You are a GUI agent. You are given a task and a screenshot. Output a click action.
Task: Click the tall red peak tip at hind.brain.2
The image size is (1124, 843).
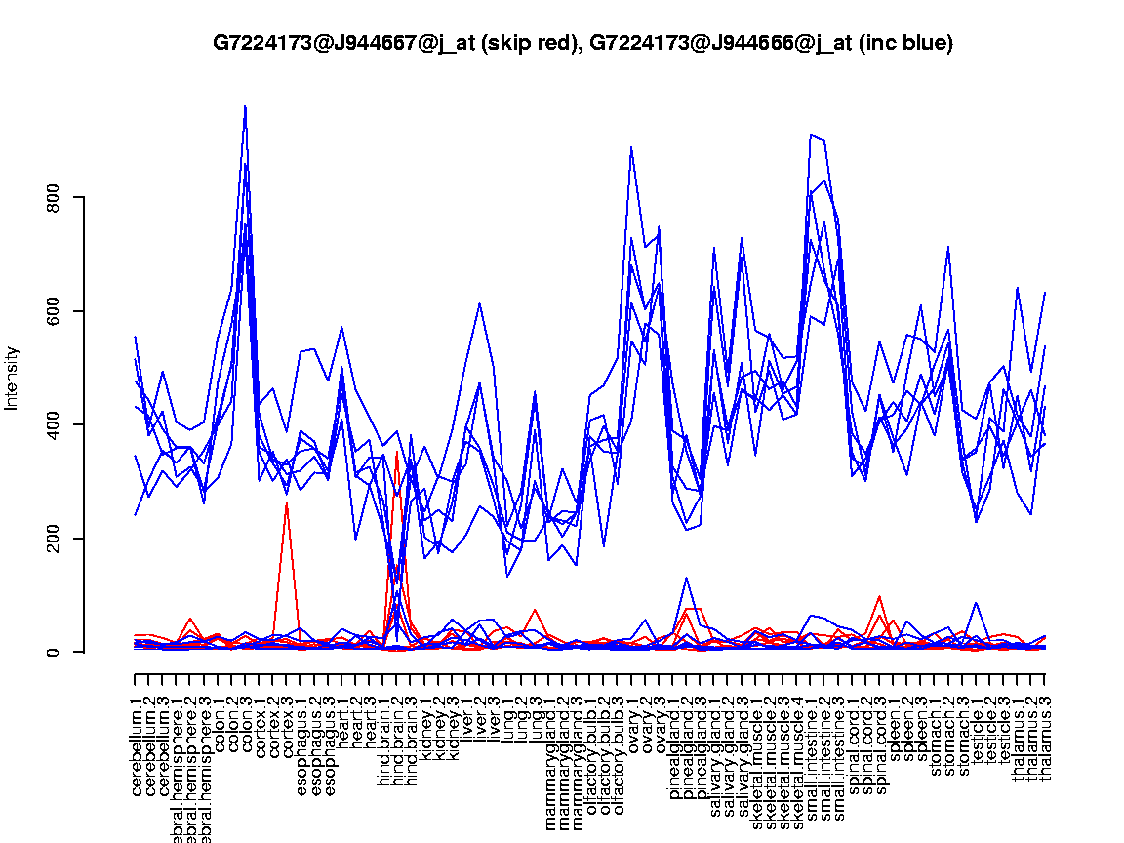(397, 451)
